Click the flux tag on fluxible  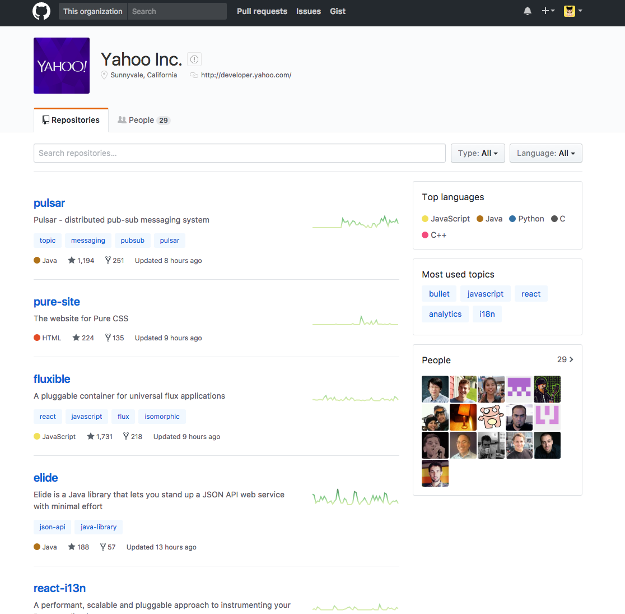[x=123, y=417]
